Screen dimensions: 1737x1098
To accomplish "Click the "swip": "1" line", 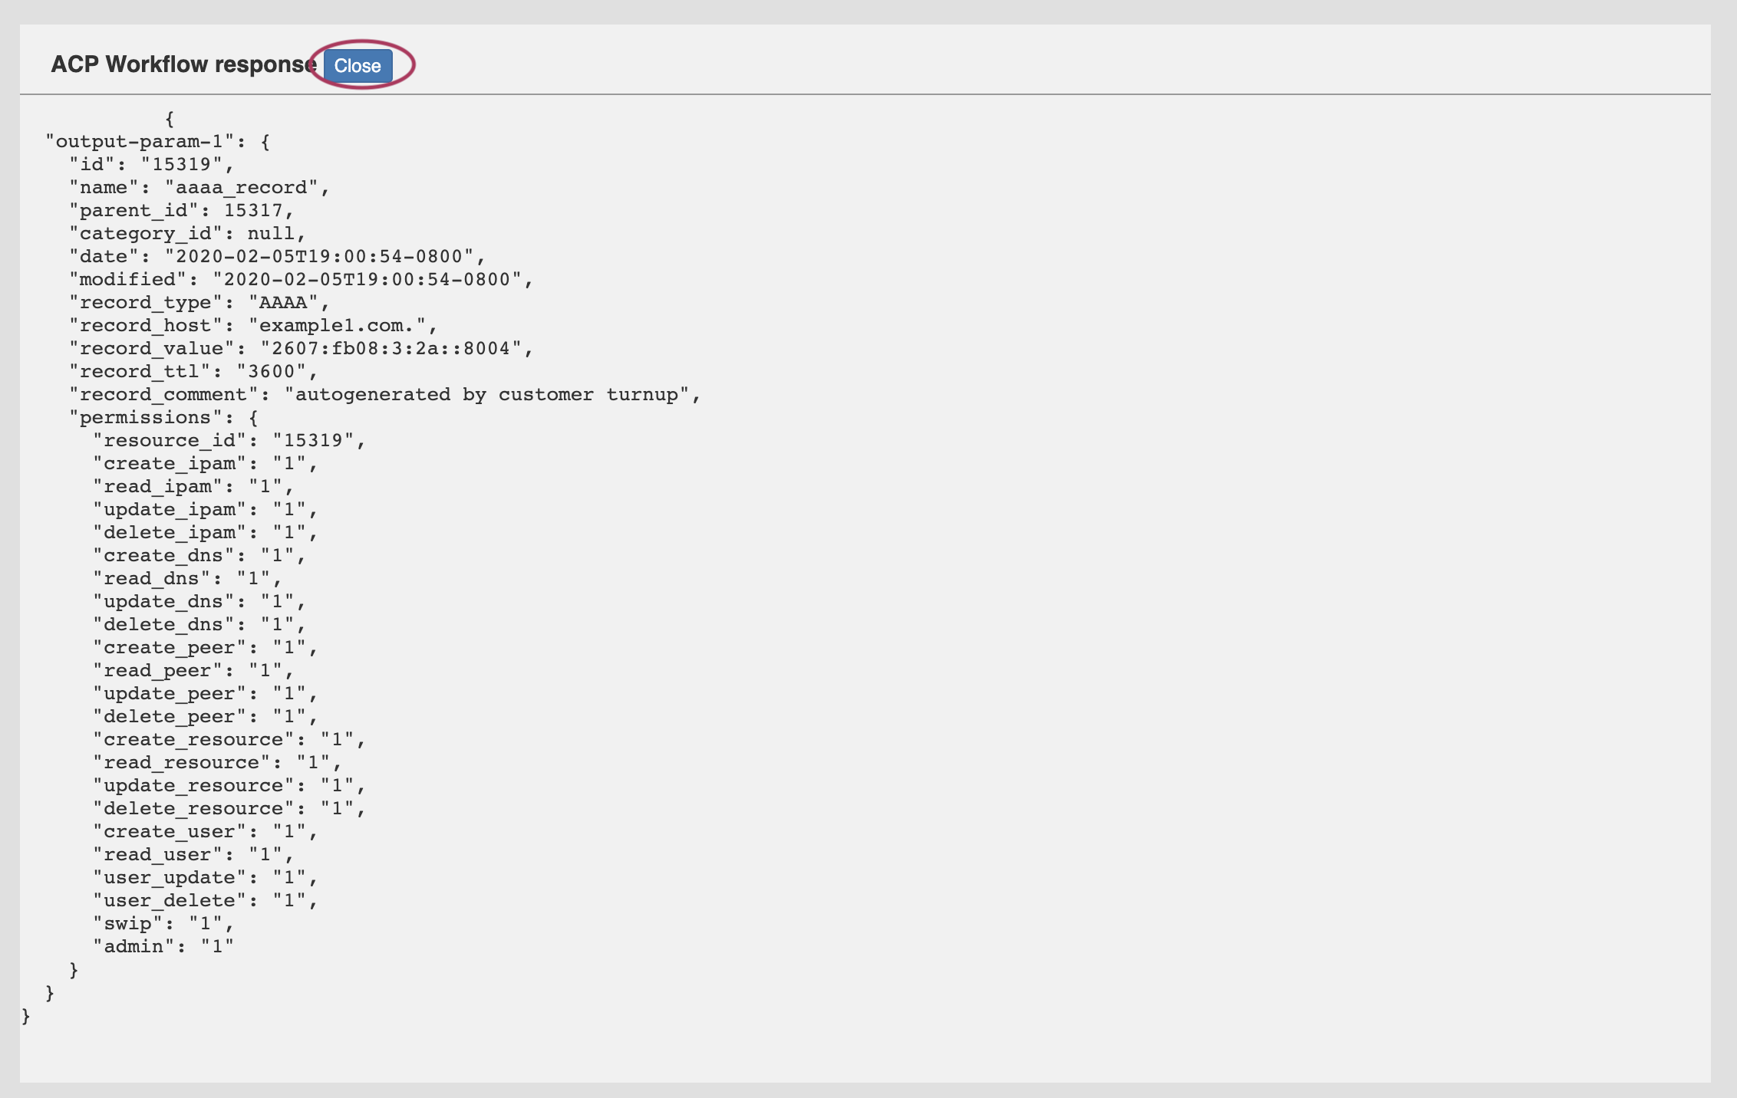I will pos(163,924).
